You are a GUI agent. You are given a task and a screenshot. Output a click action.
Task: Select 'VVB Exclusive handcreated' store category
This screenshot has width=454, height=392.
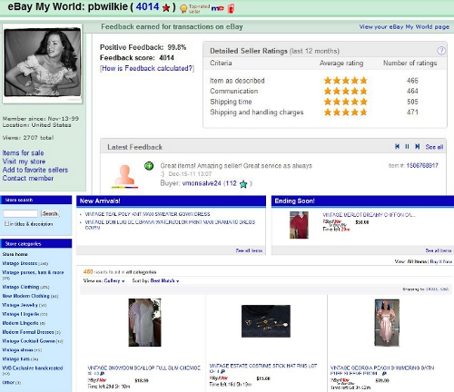[33, 368]
